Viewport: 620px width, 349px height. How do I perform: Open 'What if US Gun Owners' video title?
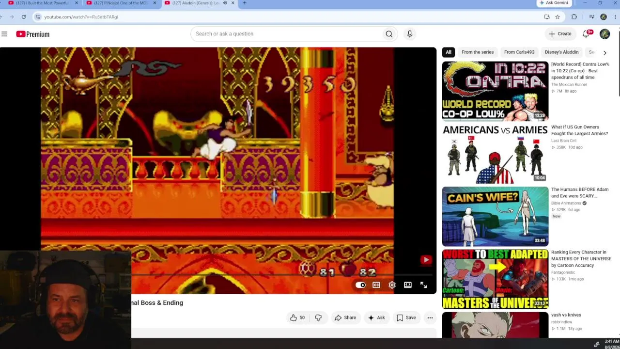pos(579,130)
